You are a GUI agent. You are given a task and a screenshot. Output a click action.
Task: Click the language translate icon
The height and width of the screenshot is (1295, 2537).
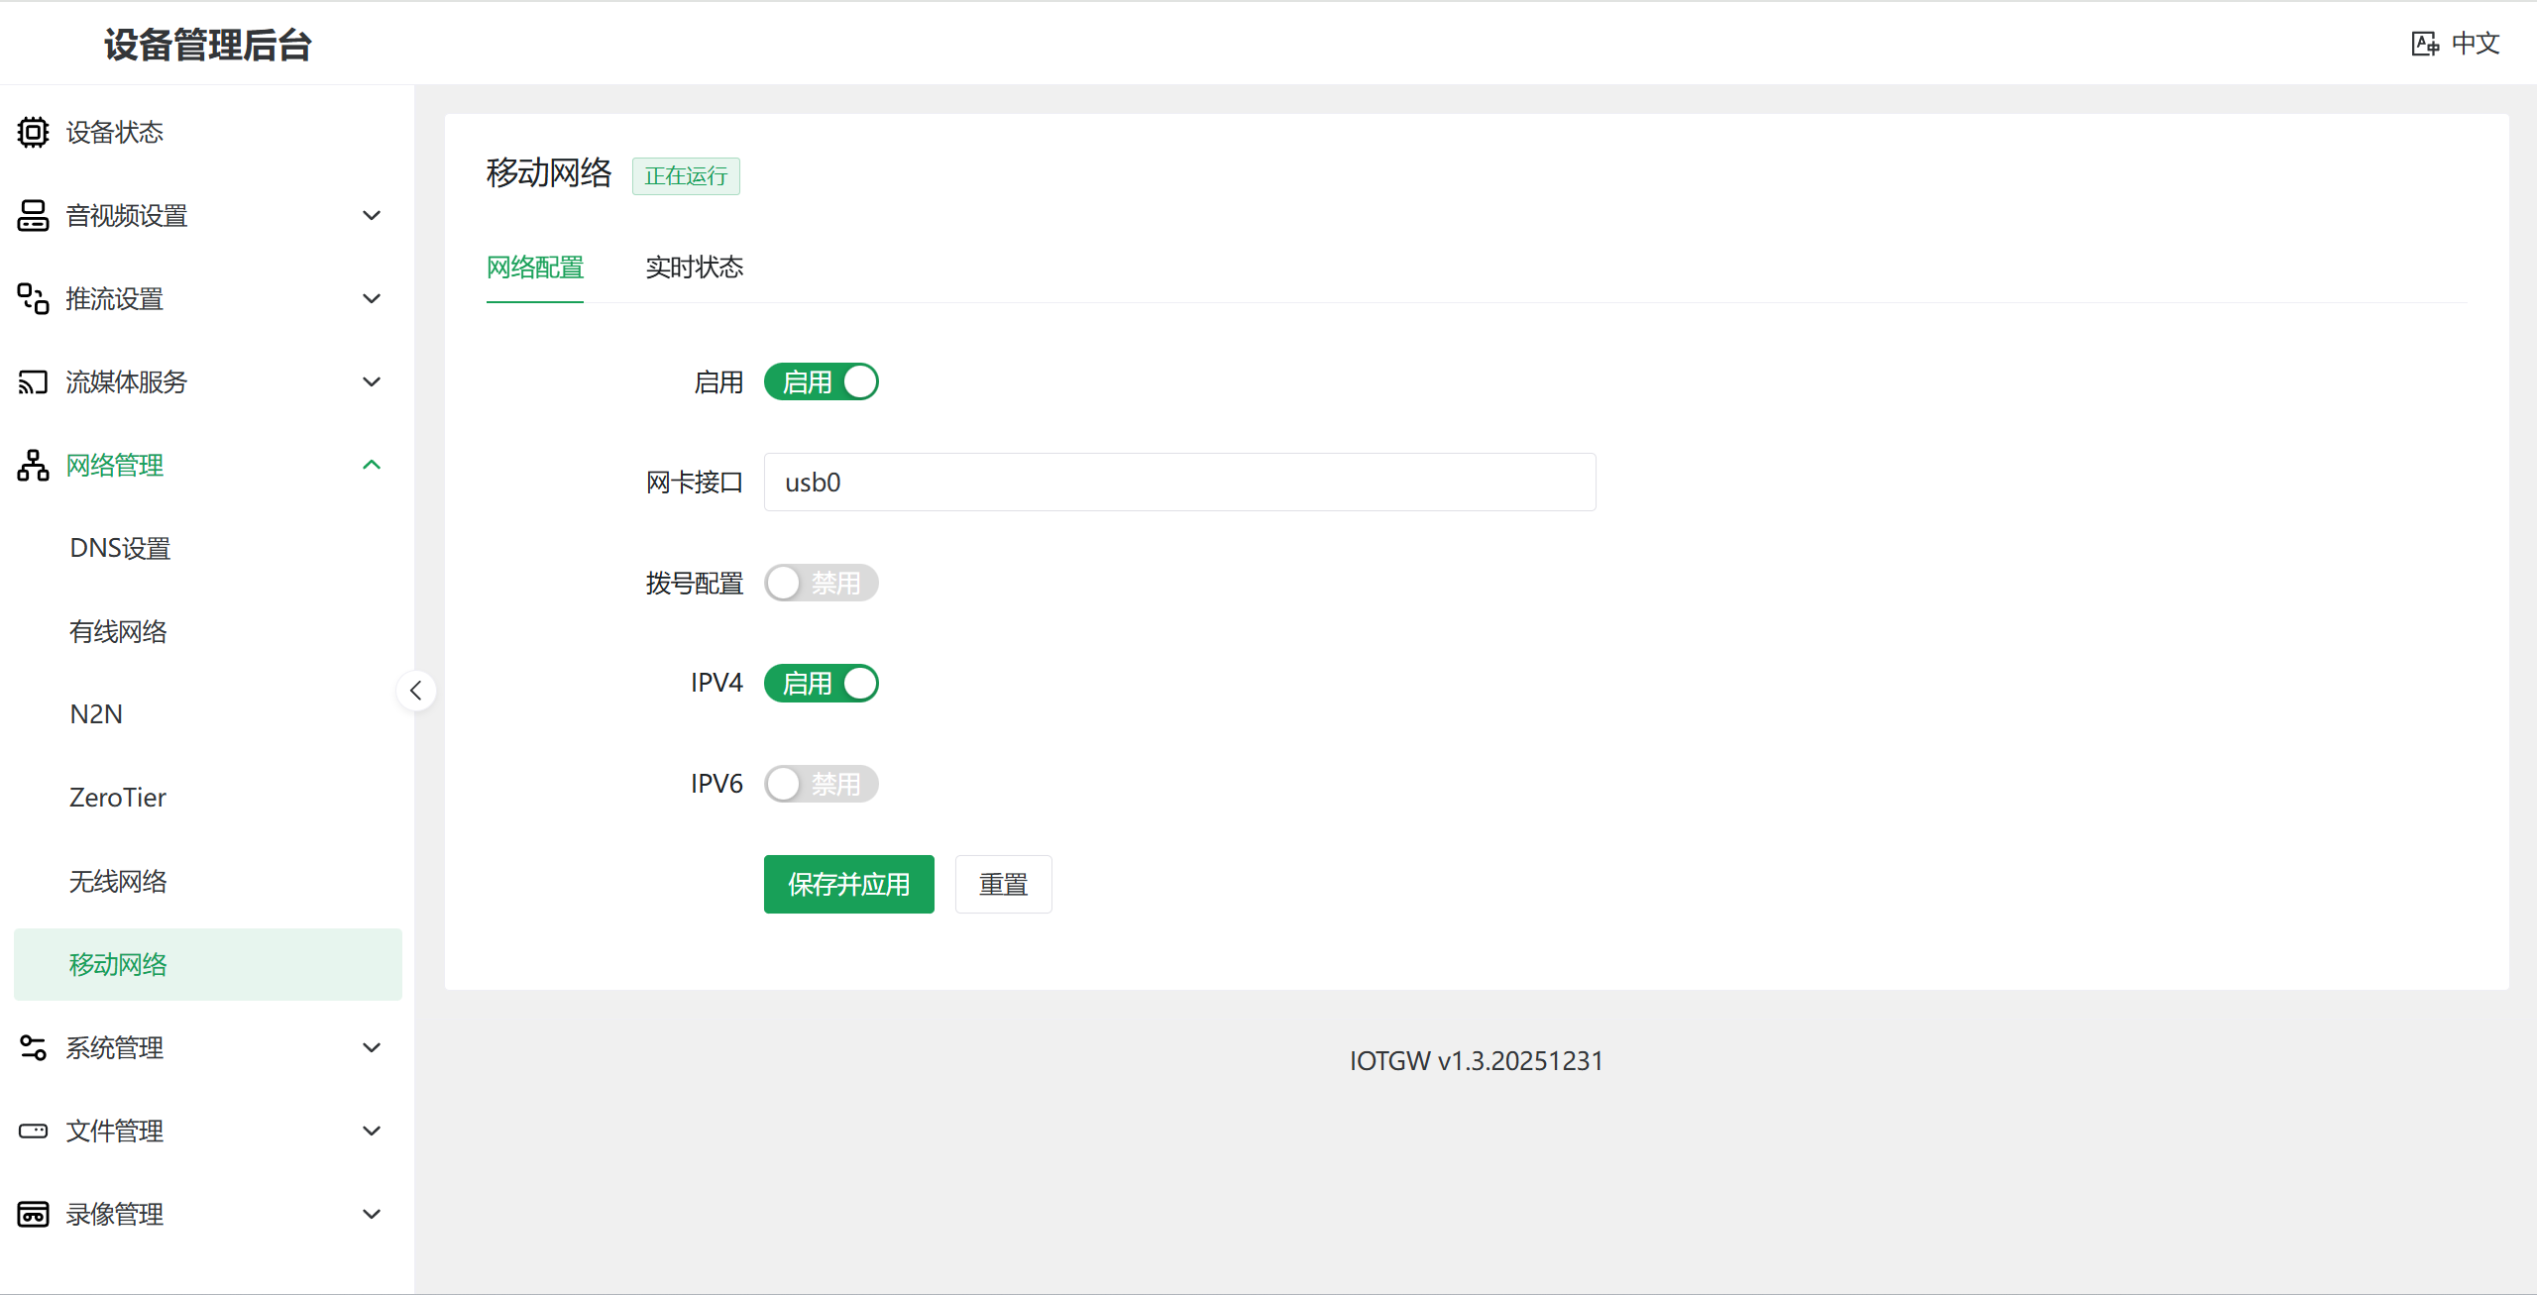click(x=2424, y=44)
